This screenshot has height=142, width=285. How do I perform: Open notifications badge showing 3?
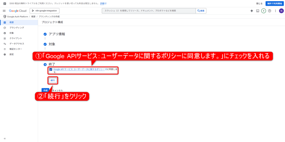pos(264,11)
